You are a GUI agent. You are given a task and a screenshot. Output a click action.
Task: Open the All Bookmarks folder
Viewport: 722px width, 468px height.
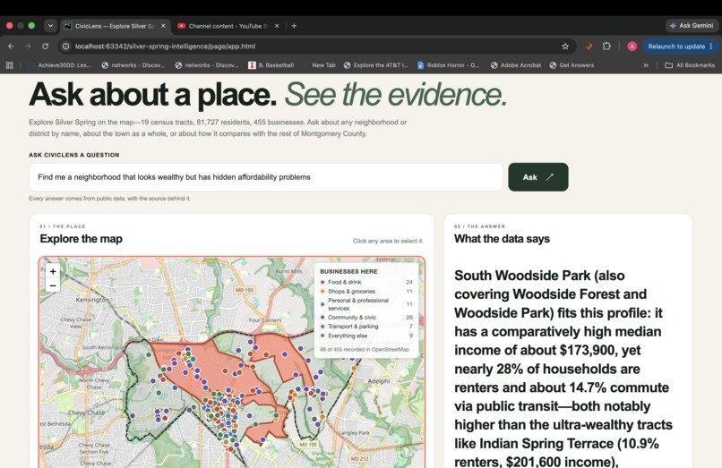[x=690, y=65]
